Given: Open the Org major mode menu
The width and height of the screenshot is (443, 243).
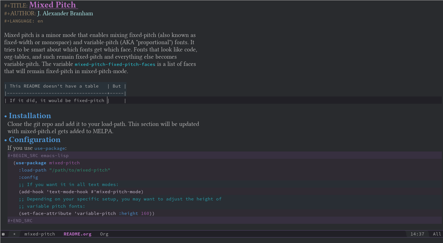Looking at the screenshot, I should click(x=104, y=234).
